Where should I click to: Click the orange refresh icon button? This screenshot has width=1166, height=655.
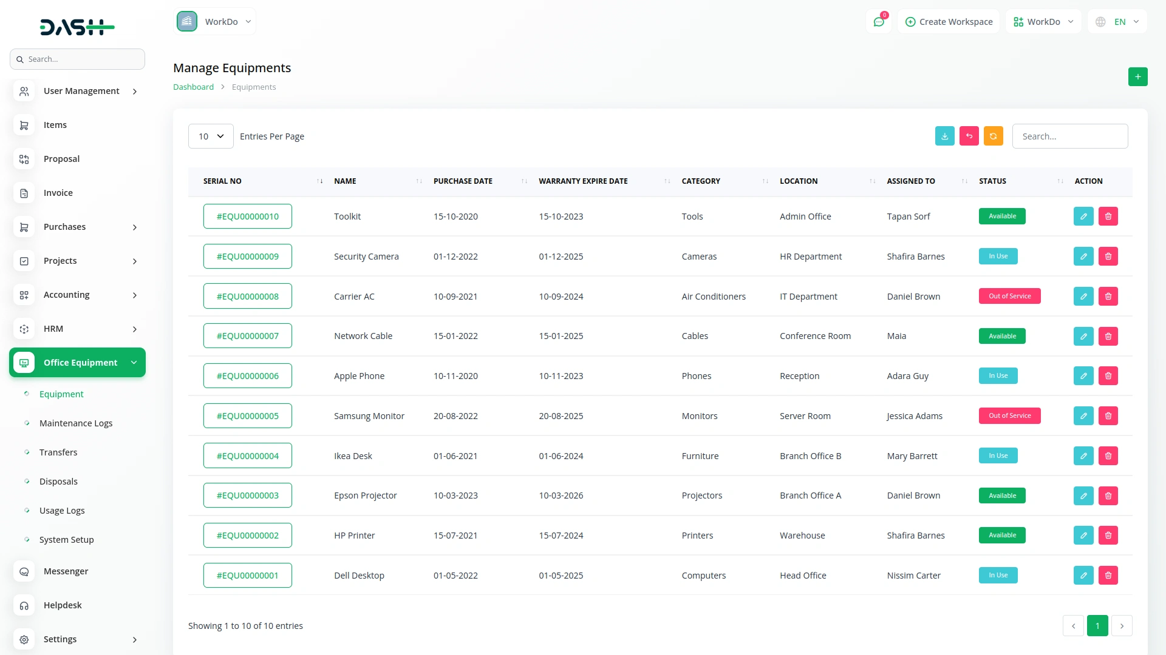point(993,136)
